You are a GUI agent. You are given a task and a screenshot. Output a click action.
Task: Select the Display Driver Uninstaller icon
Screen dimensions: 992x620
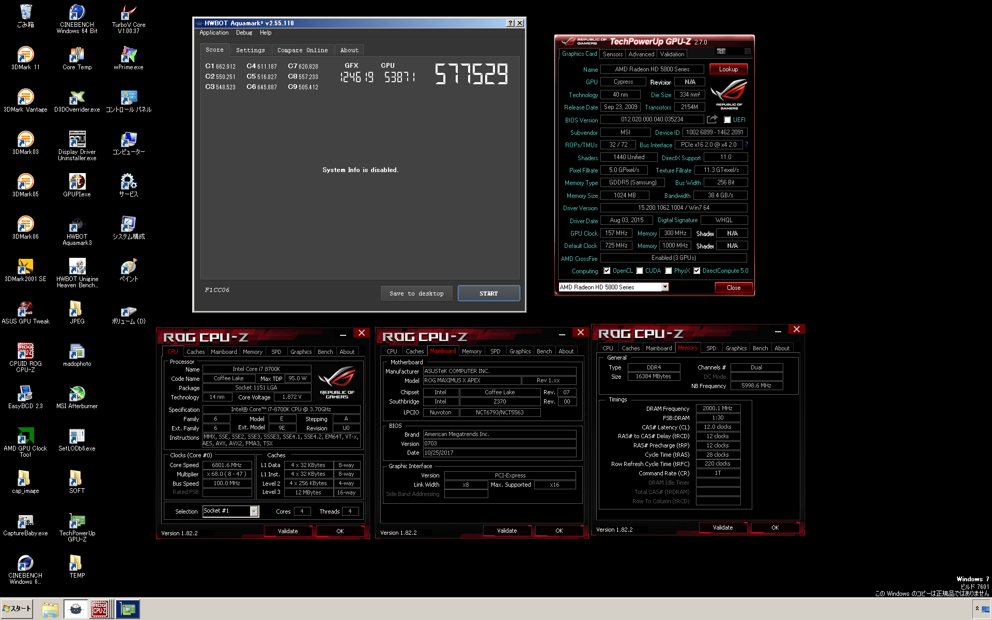(77, 146)
